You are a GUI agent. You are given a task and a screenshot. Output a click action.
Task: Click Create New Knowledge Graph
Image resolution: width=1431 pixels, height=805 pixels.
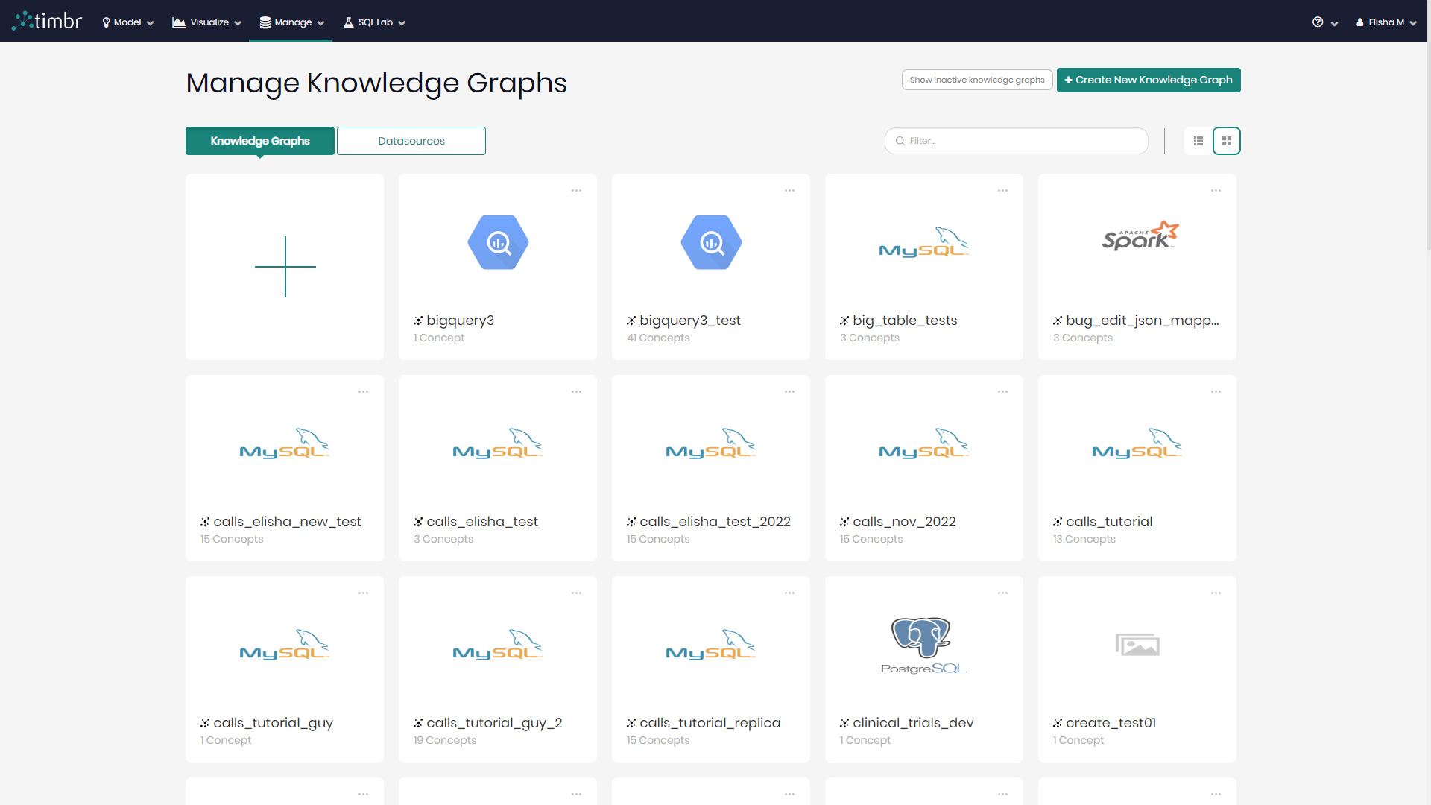(1149, 80)
